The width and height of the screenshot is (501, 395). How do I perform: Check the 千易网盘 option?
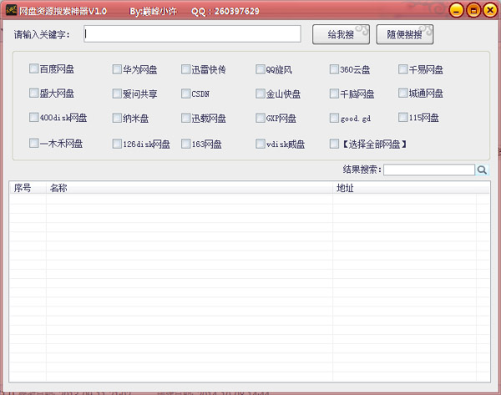403,69
